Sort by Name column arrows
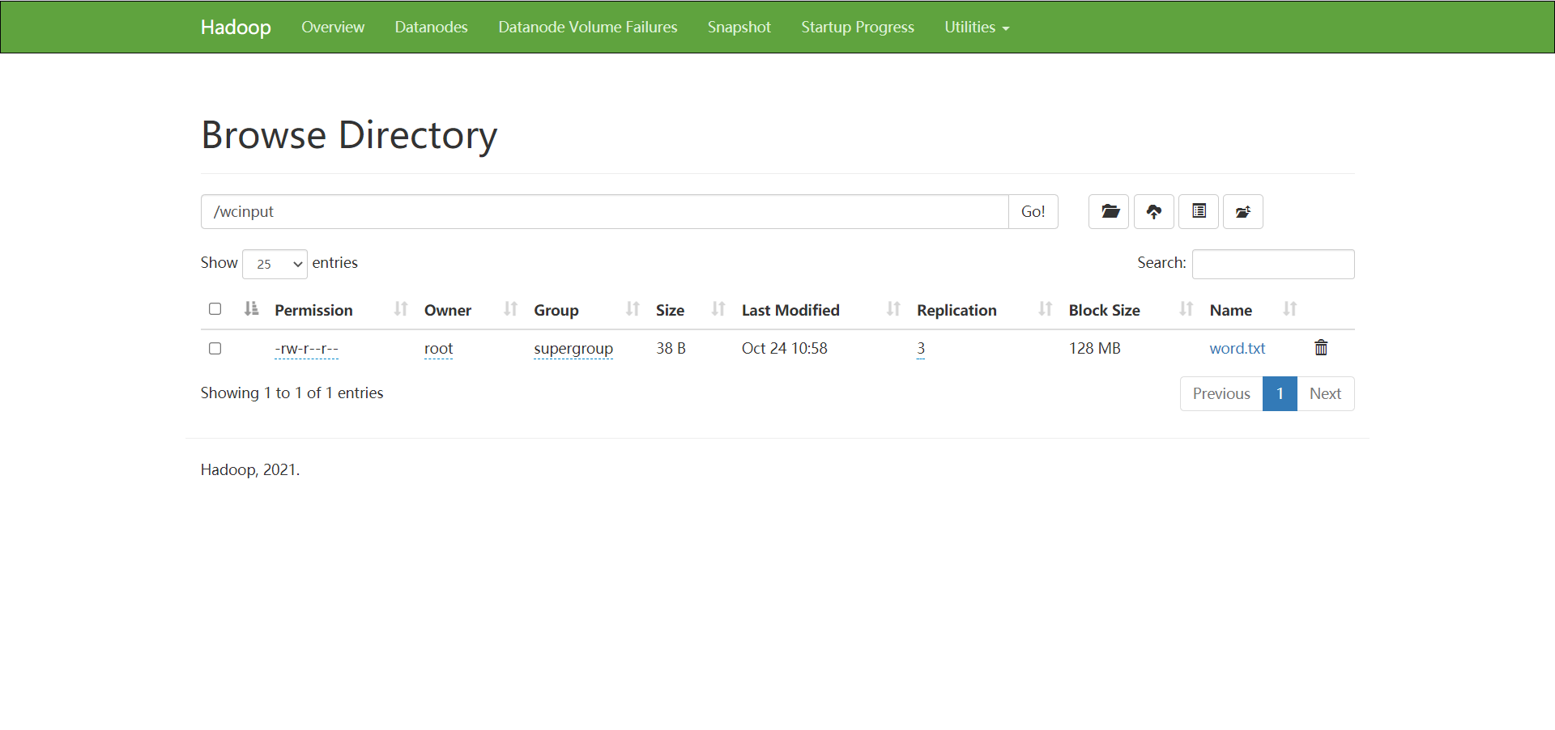Screen dimensions: 1555x730 click(x=1290, y=308)
